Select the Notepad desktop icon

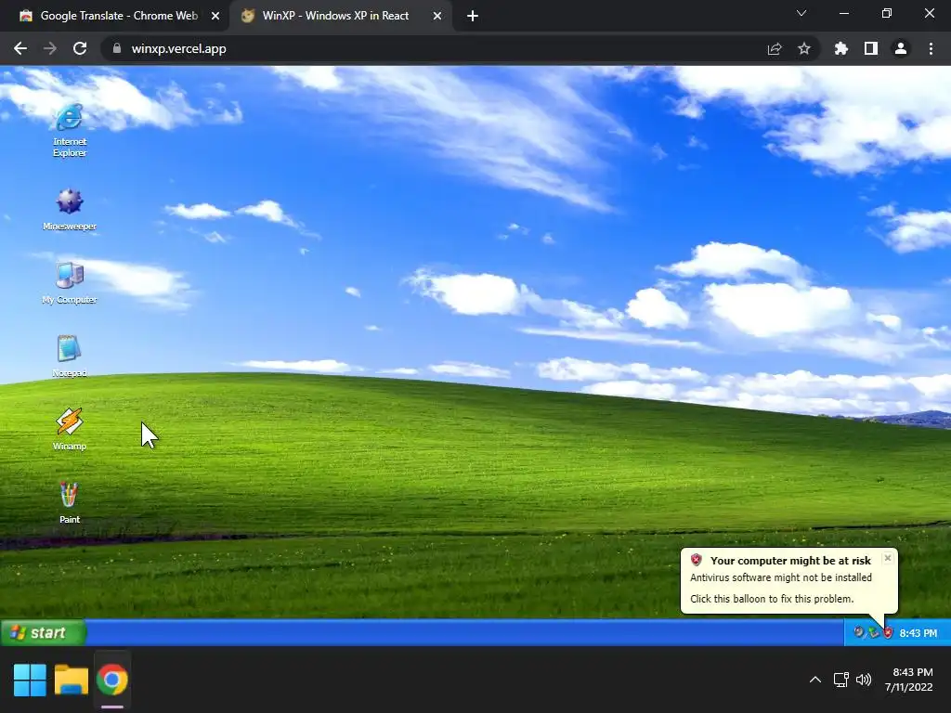coord(69,356)
